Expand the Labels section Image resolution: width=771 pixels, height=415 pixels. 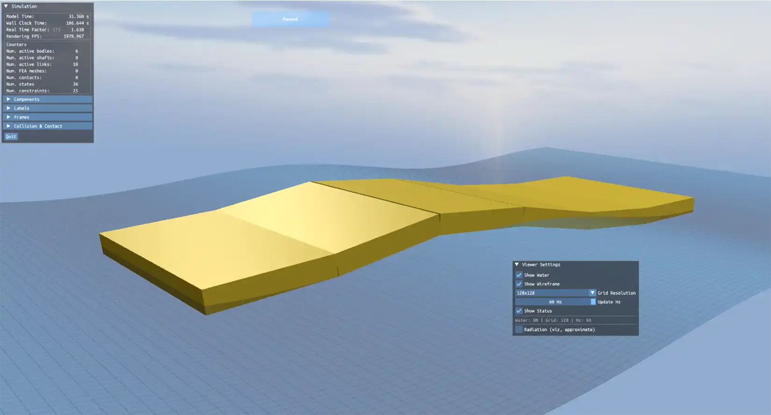[x=48, y=108]
